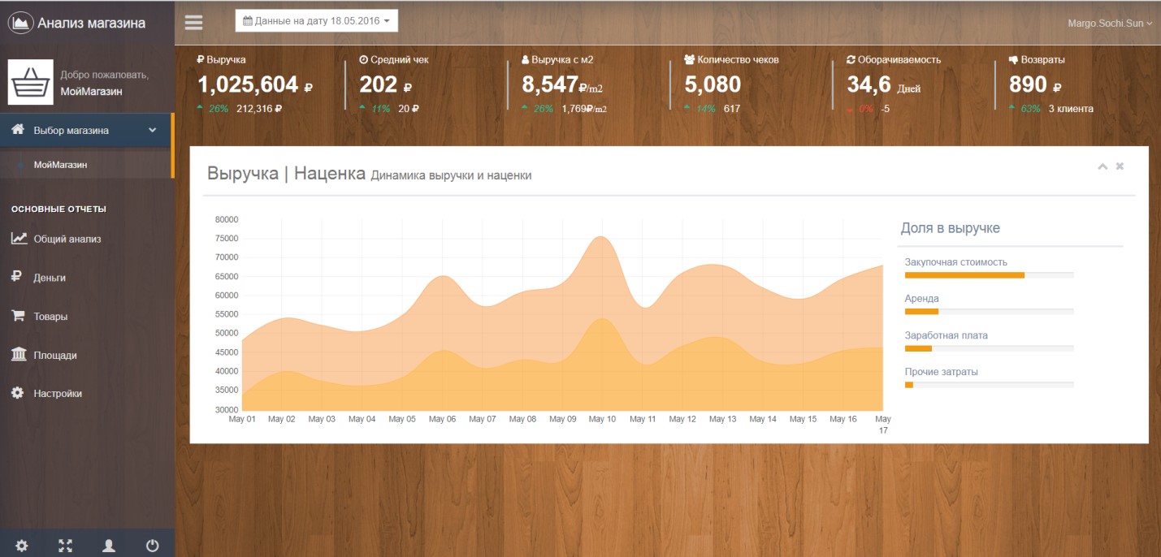Click the building icon for Площади
Screen dimensions: 1161x557
click(x=18, y=354)
